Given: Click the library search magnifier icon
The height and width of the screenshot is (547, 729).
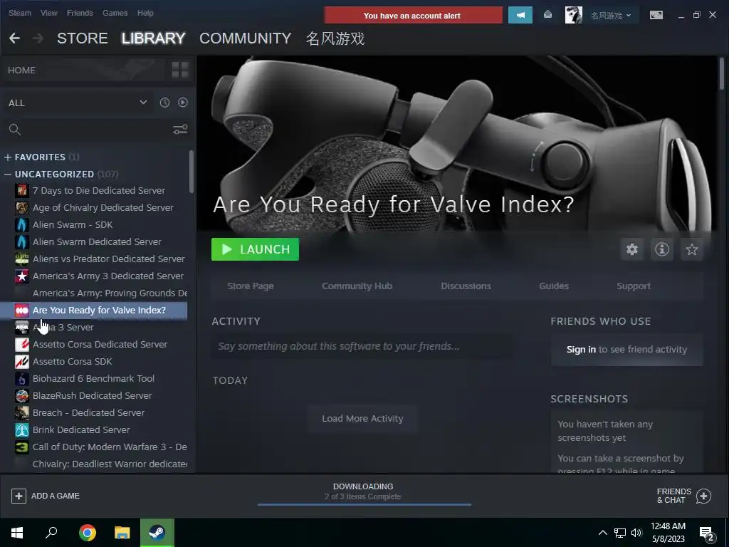Looking at the screenshot, I should [15, 130].
